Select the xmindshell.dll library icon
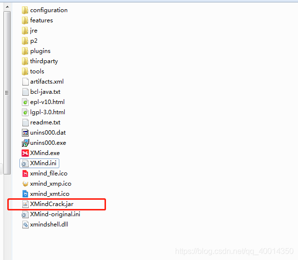 click(25, 225)
